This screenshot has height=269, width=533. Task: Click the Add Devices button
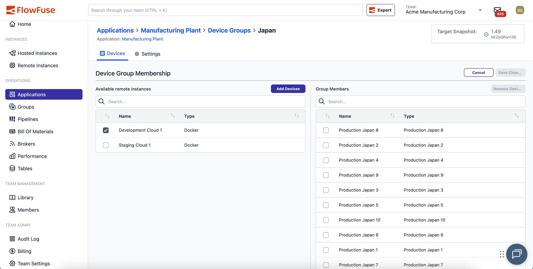pos(288,89)
